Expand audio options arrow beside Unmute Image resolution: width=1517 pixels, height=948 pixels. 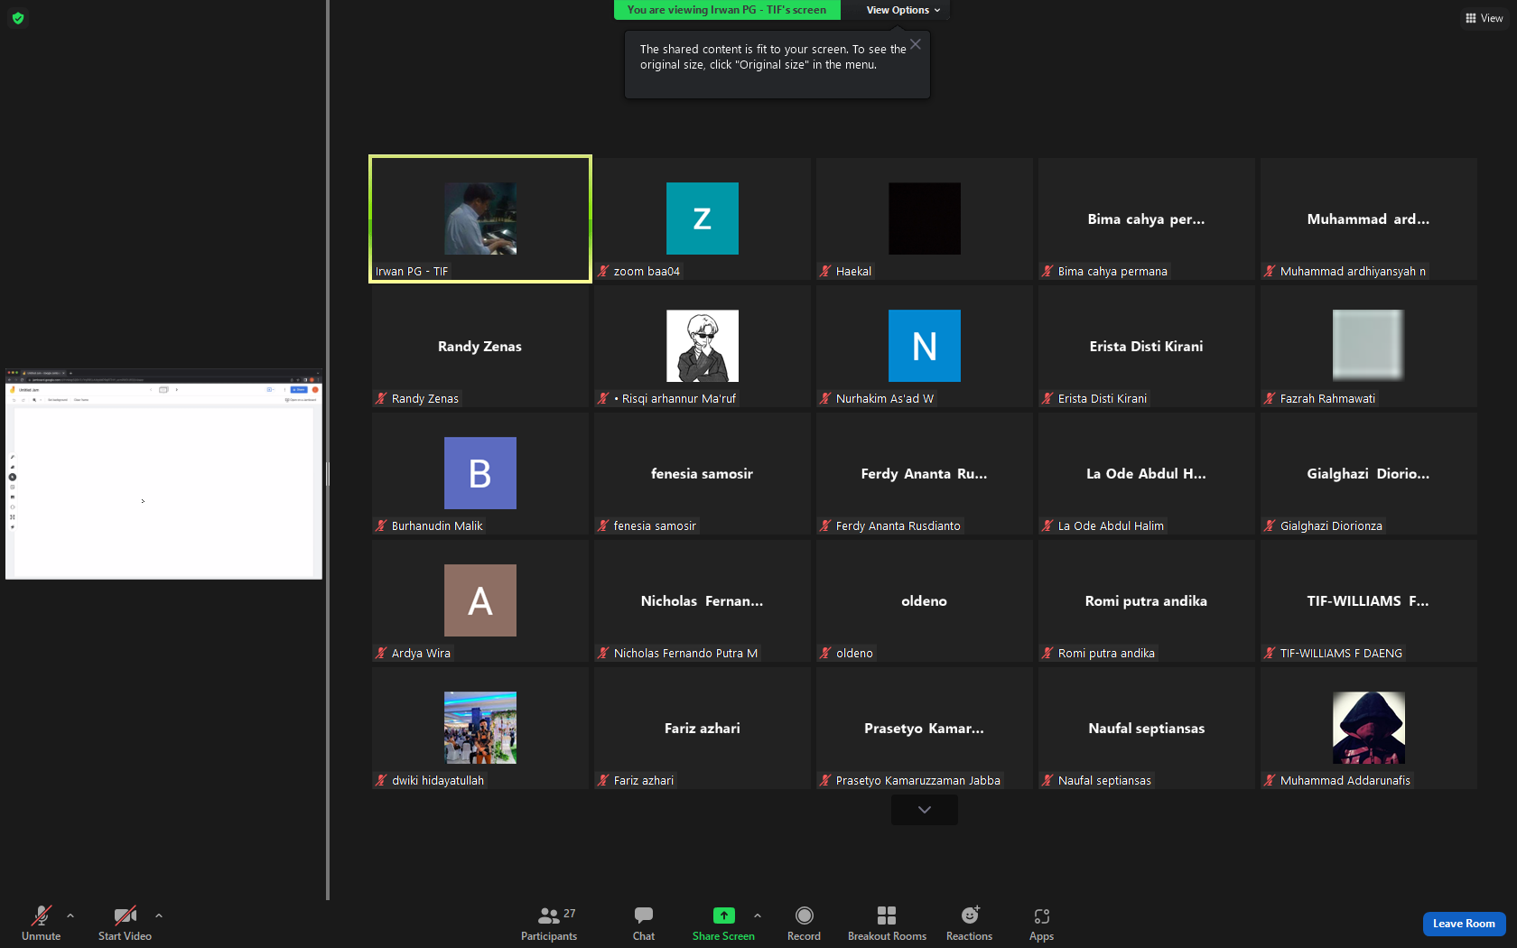pos(70,915)
